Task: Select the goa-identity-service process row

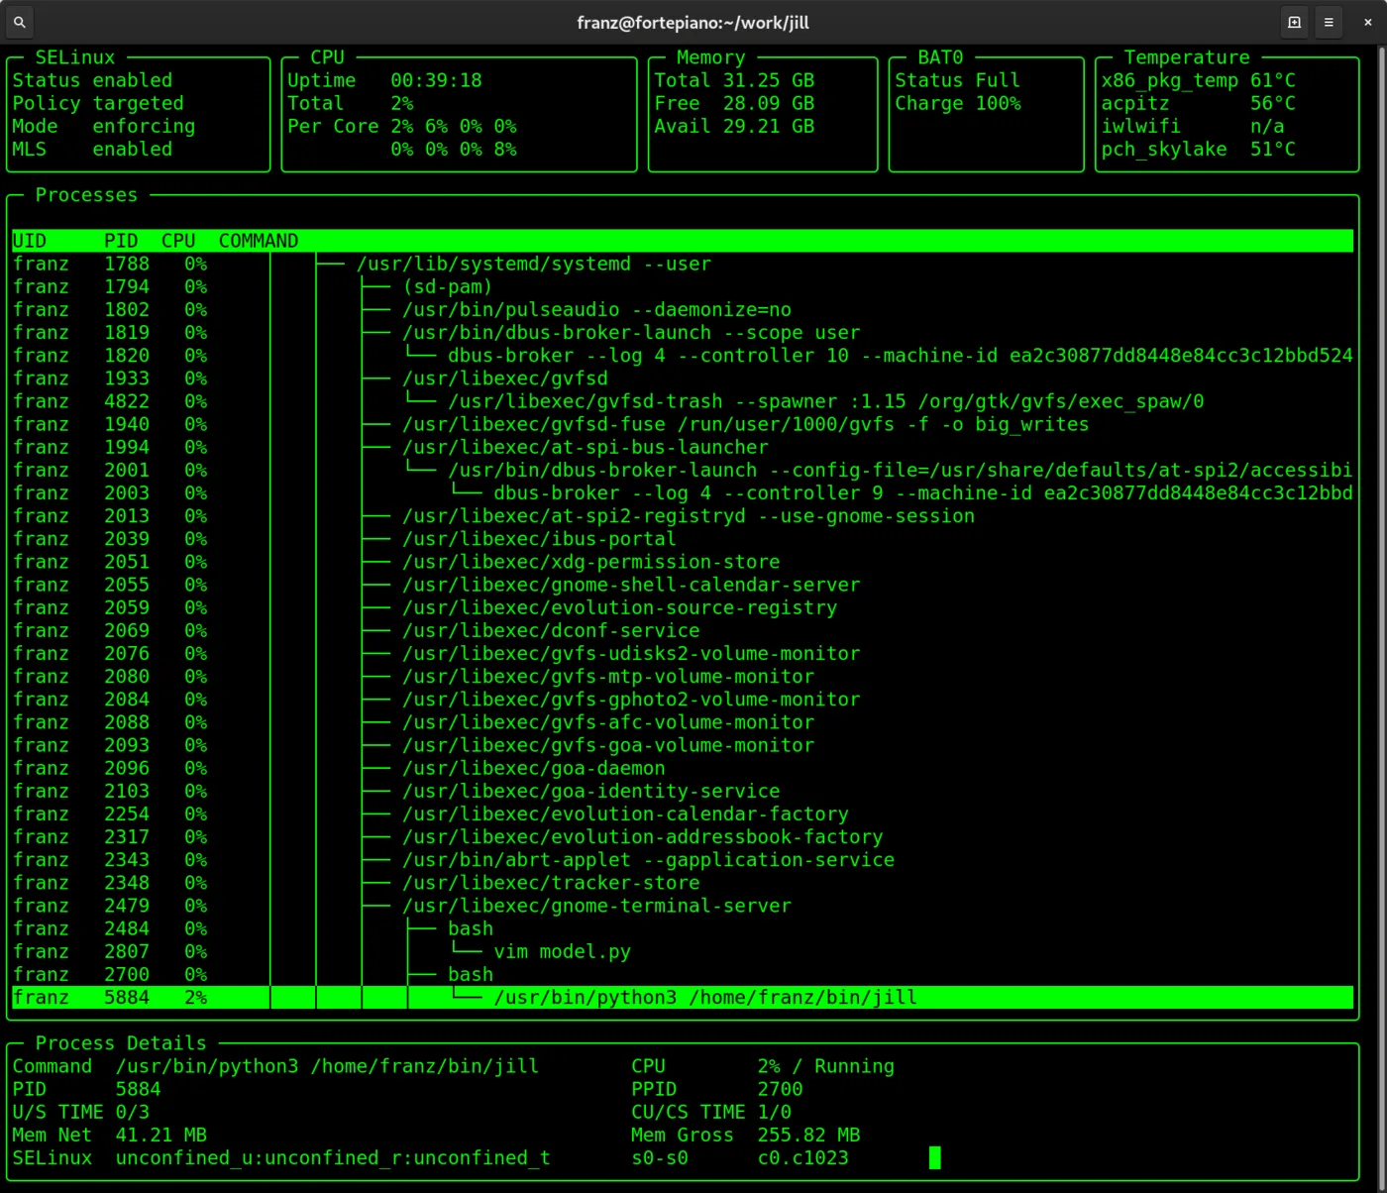Action: (x=683, y=791)
